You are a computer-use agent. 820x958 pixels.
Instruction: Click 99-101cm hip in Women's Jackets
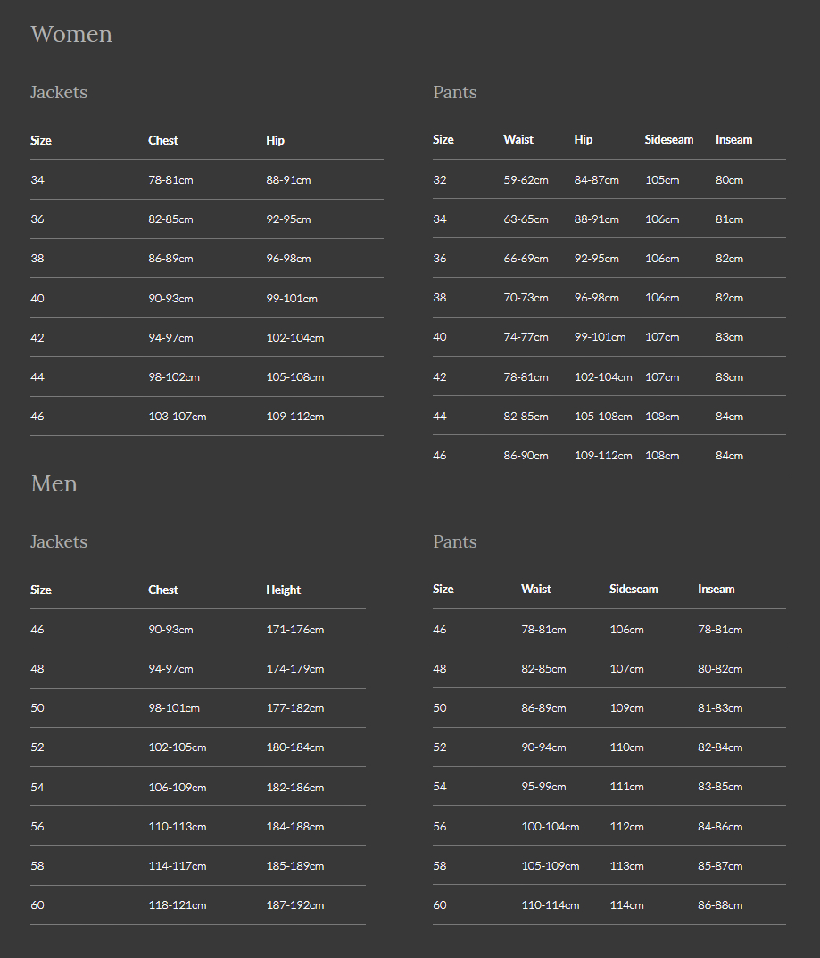(x=292, y=299)
